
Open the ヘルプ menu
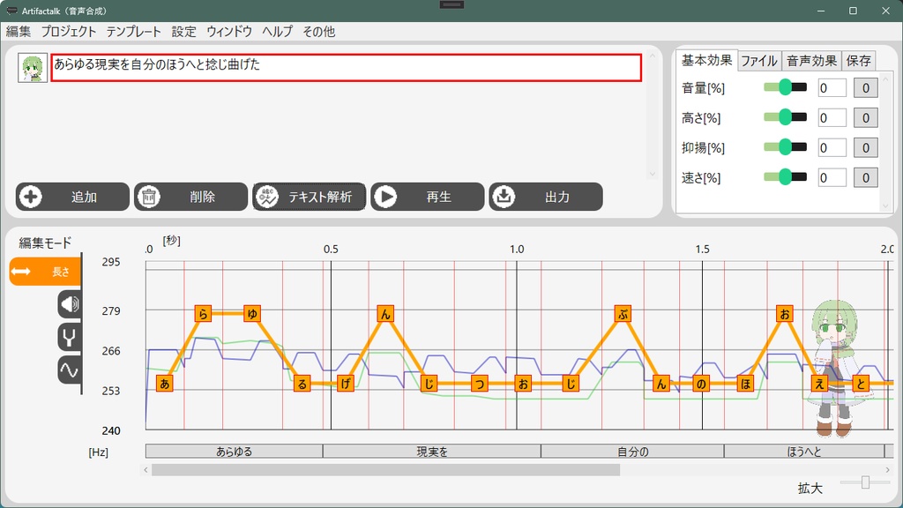pyautogui.click(x=278, y=32)
